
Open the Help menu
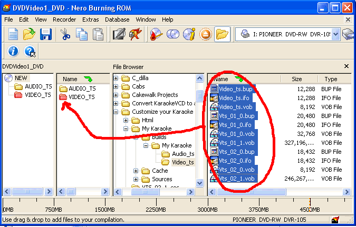click(167, 19)
